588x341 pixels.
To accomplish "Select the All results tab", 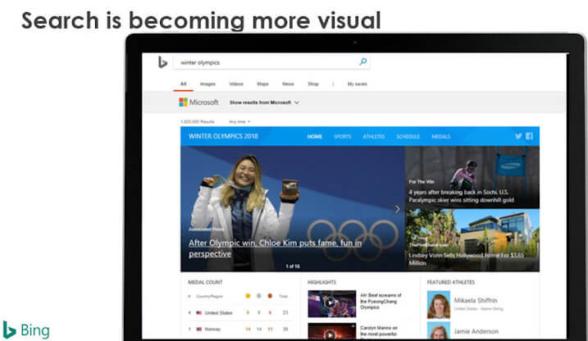I will [184, 84].
